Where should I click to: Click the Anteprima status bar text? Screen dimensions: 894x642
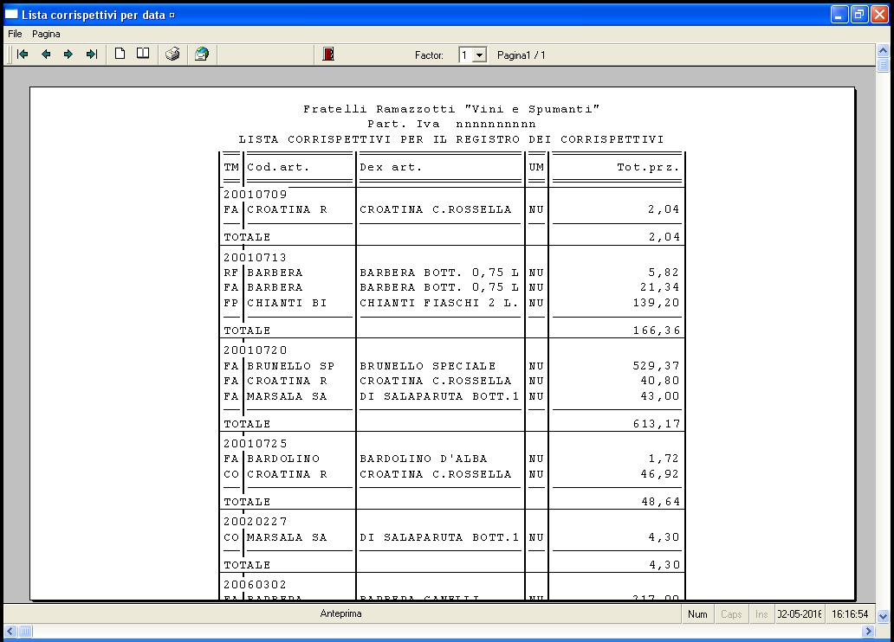pyautogui.click(x=341, y=613)
